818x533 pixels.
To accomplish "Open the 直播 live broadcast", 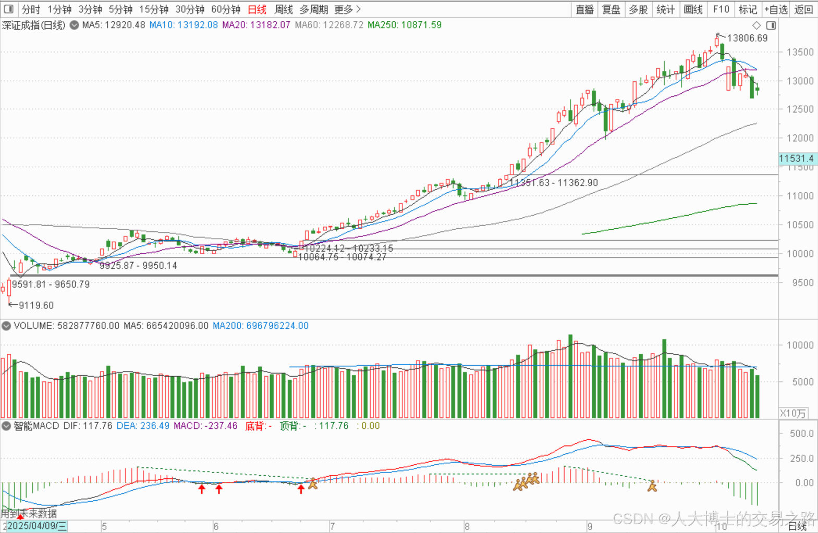I will tap(584, 9).
